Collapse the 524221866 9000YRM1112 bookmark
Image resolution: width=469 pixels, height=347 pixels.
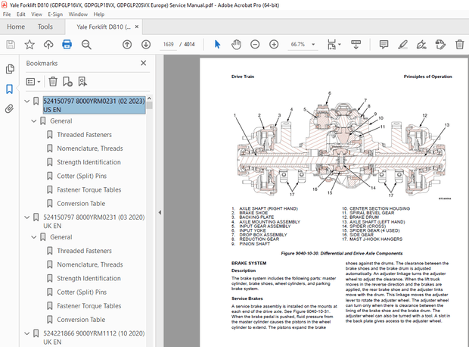click(x=27, y=333)
